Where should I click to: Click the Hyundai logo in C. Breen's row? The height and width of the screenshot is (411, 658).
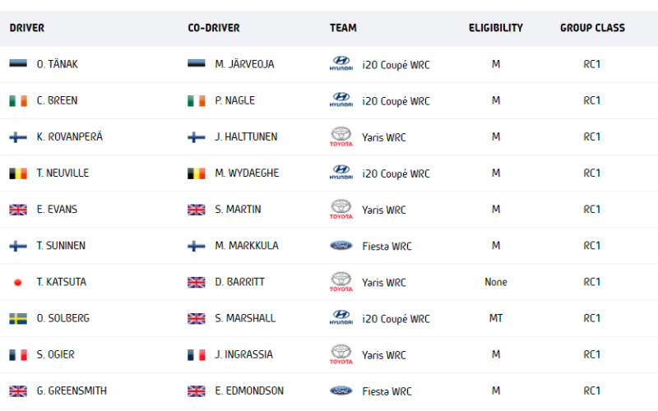(x=341, y=99)
